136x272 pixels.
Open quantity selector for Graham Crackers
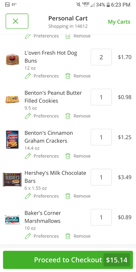click(101, 137)
